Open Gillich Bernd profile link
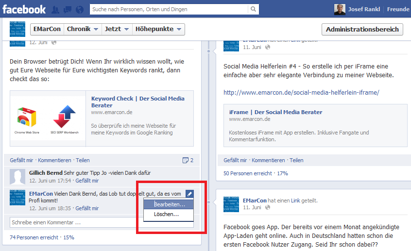 coord(46,173)
